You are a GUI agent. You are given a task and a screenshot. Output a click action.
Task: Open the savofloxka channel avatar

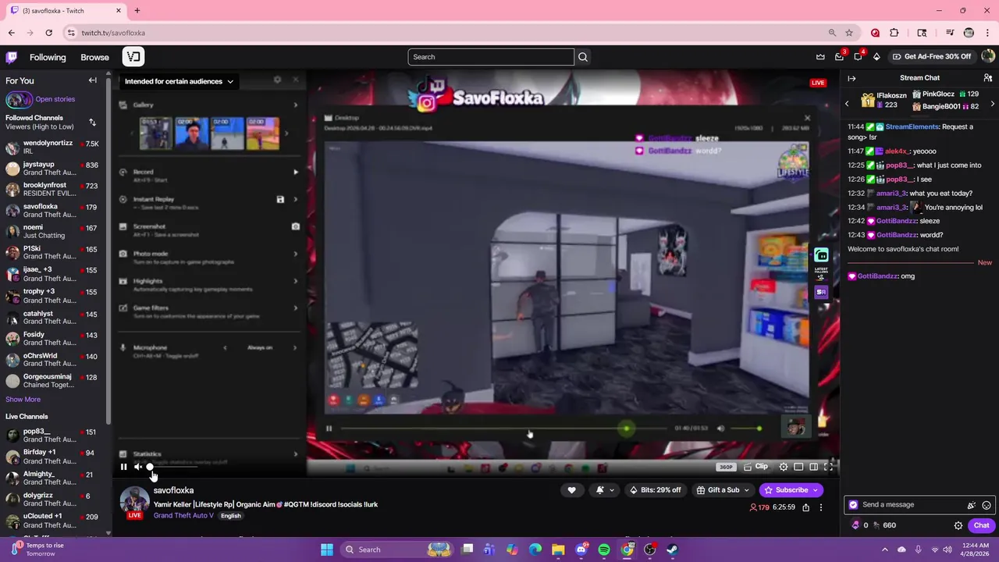tap(134, 501)
